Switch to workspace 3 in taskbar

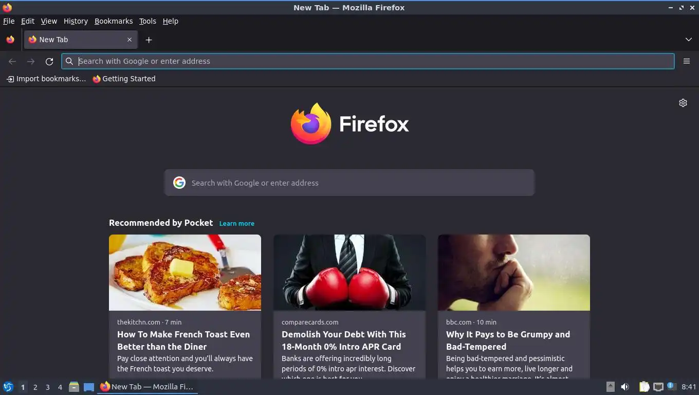pyautogui.click(x=47, y=387)
